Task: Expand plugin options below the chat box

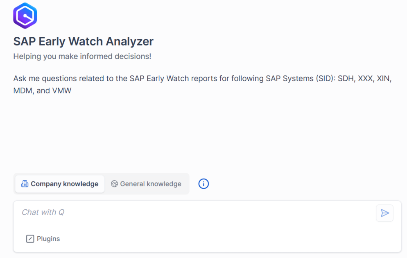Action: (x=43, y=239)
